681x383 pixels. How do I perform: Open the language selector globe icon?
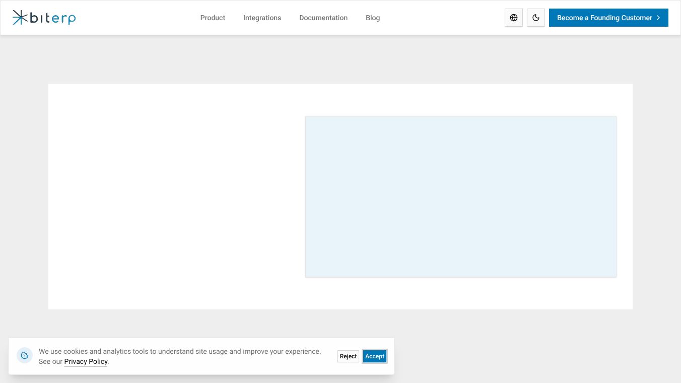pos(514,18)
